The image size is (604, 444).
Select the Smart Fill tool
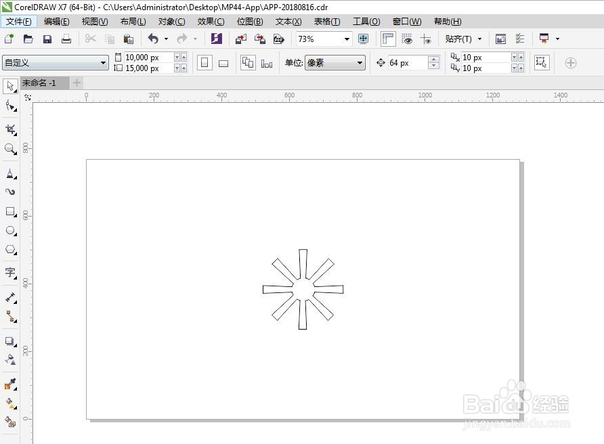(10, 422)
